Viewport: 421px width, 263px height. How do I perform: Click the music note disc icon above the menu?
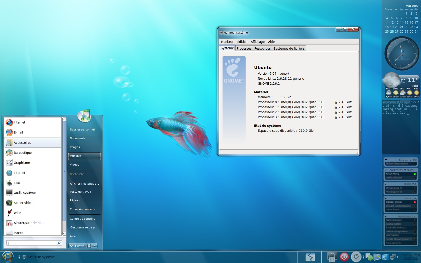84,116
